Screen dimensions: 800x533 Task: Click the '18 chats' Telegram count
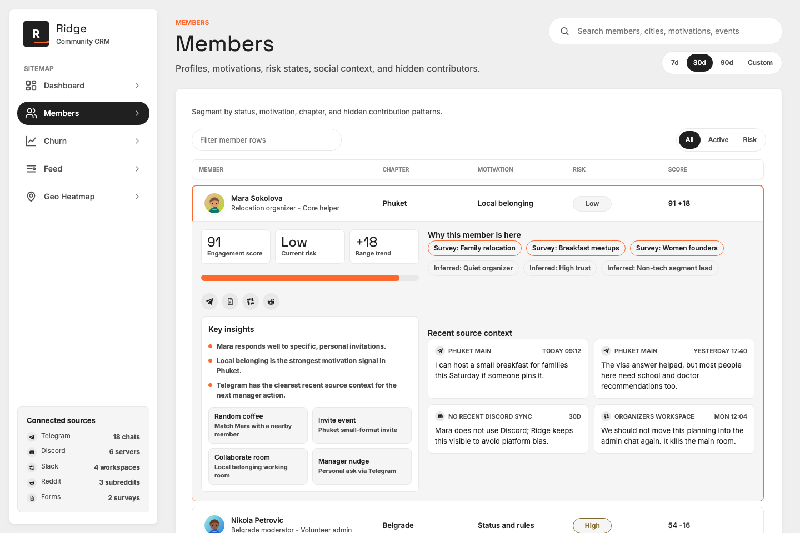click(127, 437)
